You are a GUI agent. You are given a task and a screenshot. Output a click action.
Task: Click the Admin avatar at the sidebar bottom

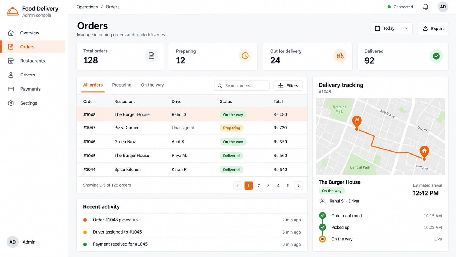13,242
